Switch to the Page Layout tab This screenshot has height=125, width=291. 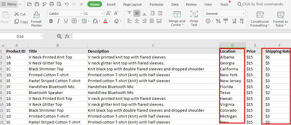click(x=132, y=4)
